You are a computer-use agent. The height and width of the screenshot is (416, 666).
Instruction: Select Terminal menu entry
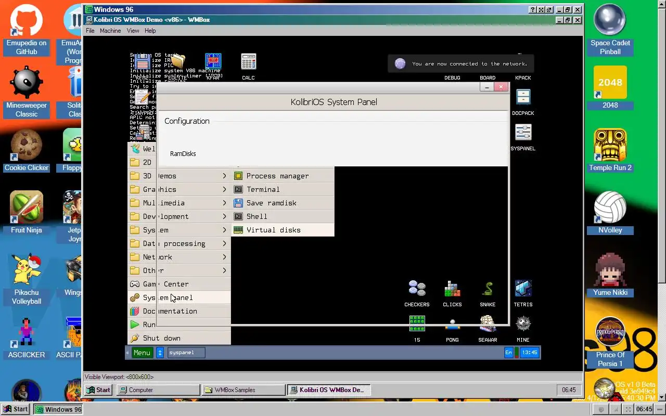pos(283,189)
